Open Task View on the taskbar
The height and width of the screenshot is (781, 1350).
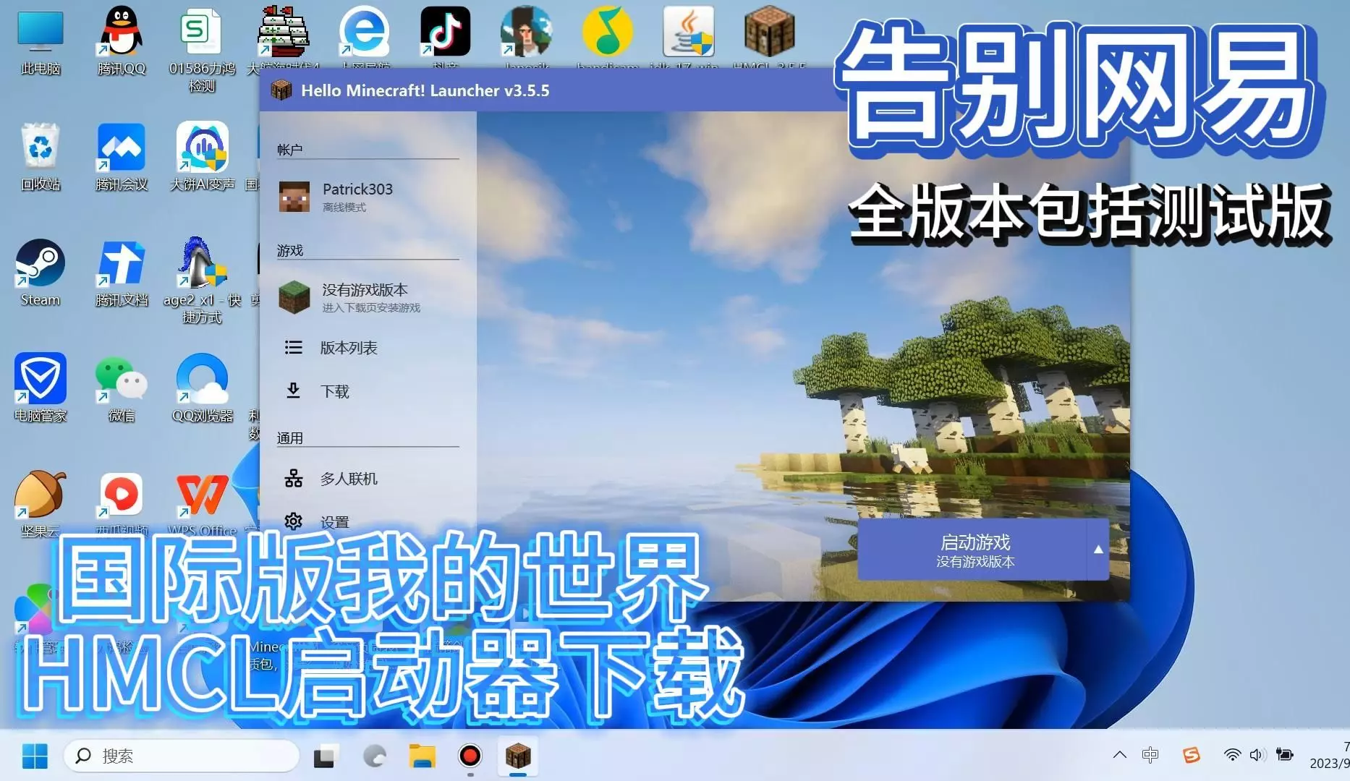325,756
